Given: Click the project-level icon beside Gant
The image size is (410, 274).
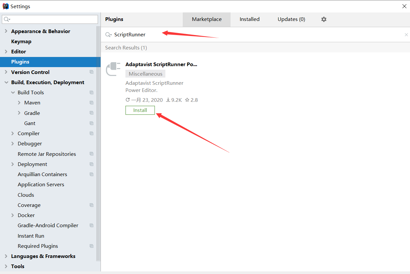Looking at the screenshot, I should tap(92, 123).
